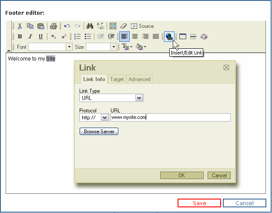272x213 pixels.
Task: Open the Protocol dropdown
Action: point(94,118)
